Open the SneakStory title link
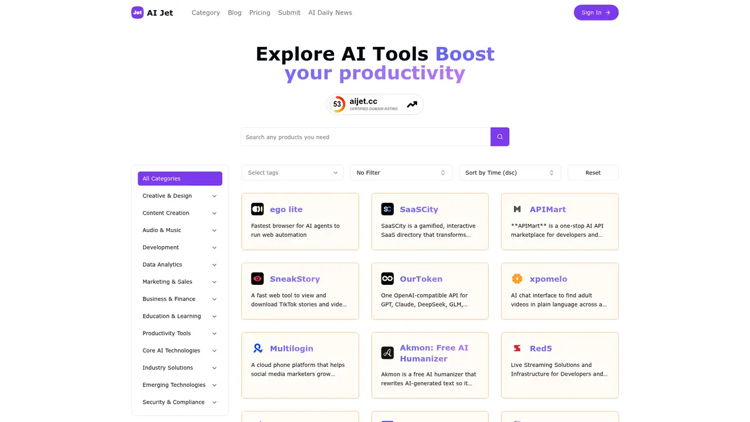The width and height of the screenshot is (750, 422). pyautogui.click(x=295, y=279)
